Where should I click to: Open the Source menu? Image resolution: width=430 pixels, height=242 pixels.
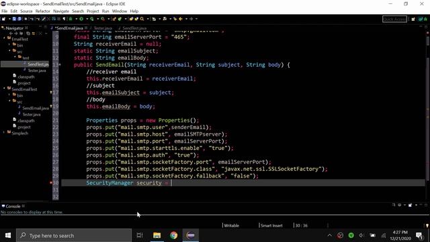click(26, 11)
